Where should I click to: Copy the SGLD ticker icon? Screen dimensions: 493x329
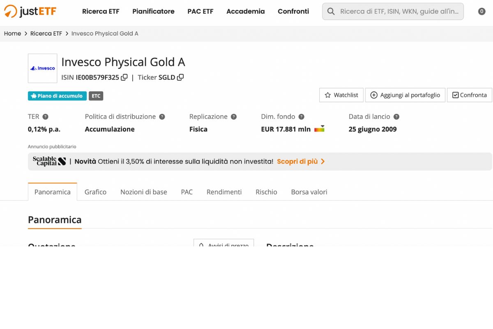[x=180, y=77]
